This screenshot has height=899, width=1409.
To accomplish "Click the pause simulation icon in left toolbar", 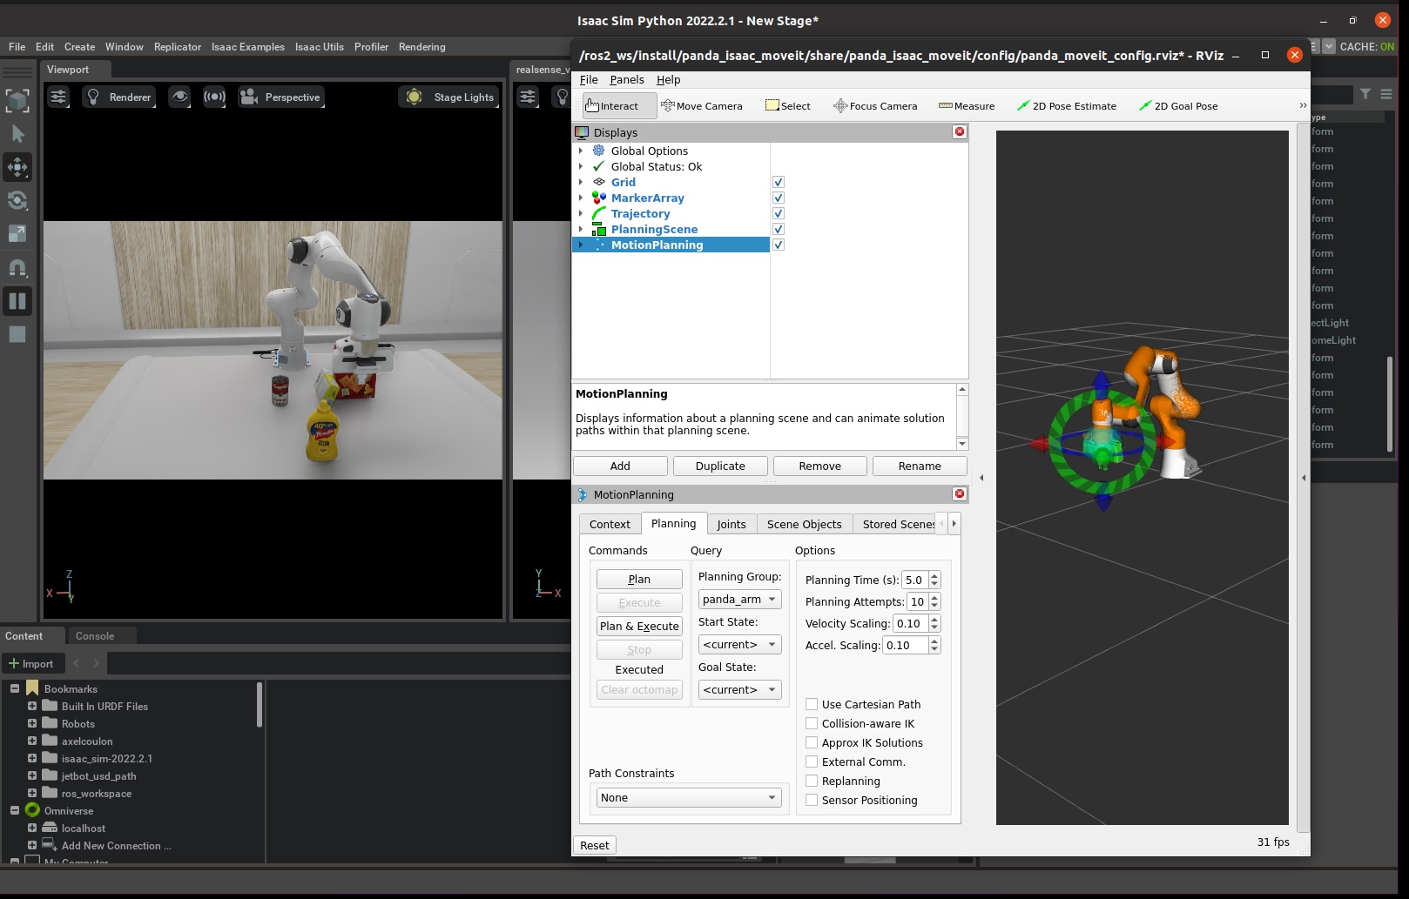I will point(17,301).
